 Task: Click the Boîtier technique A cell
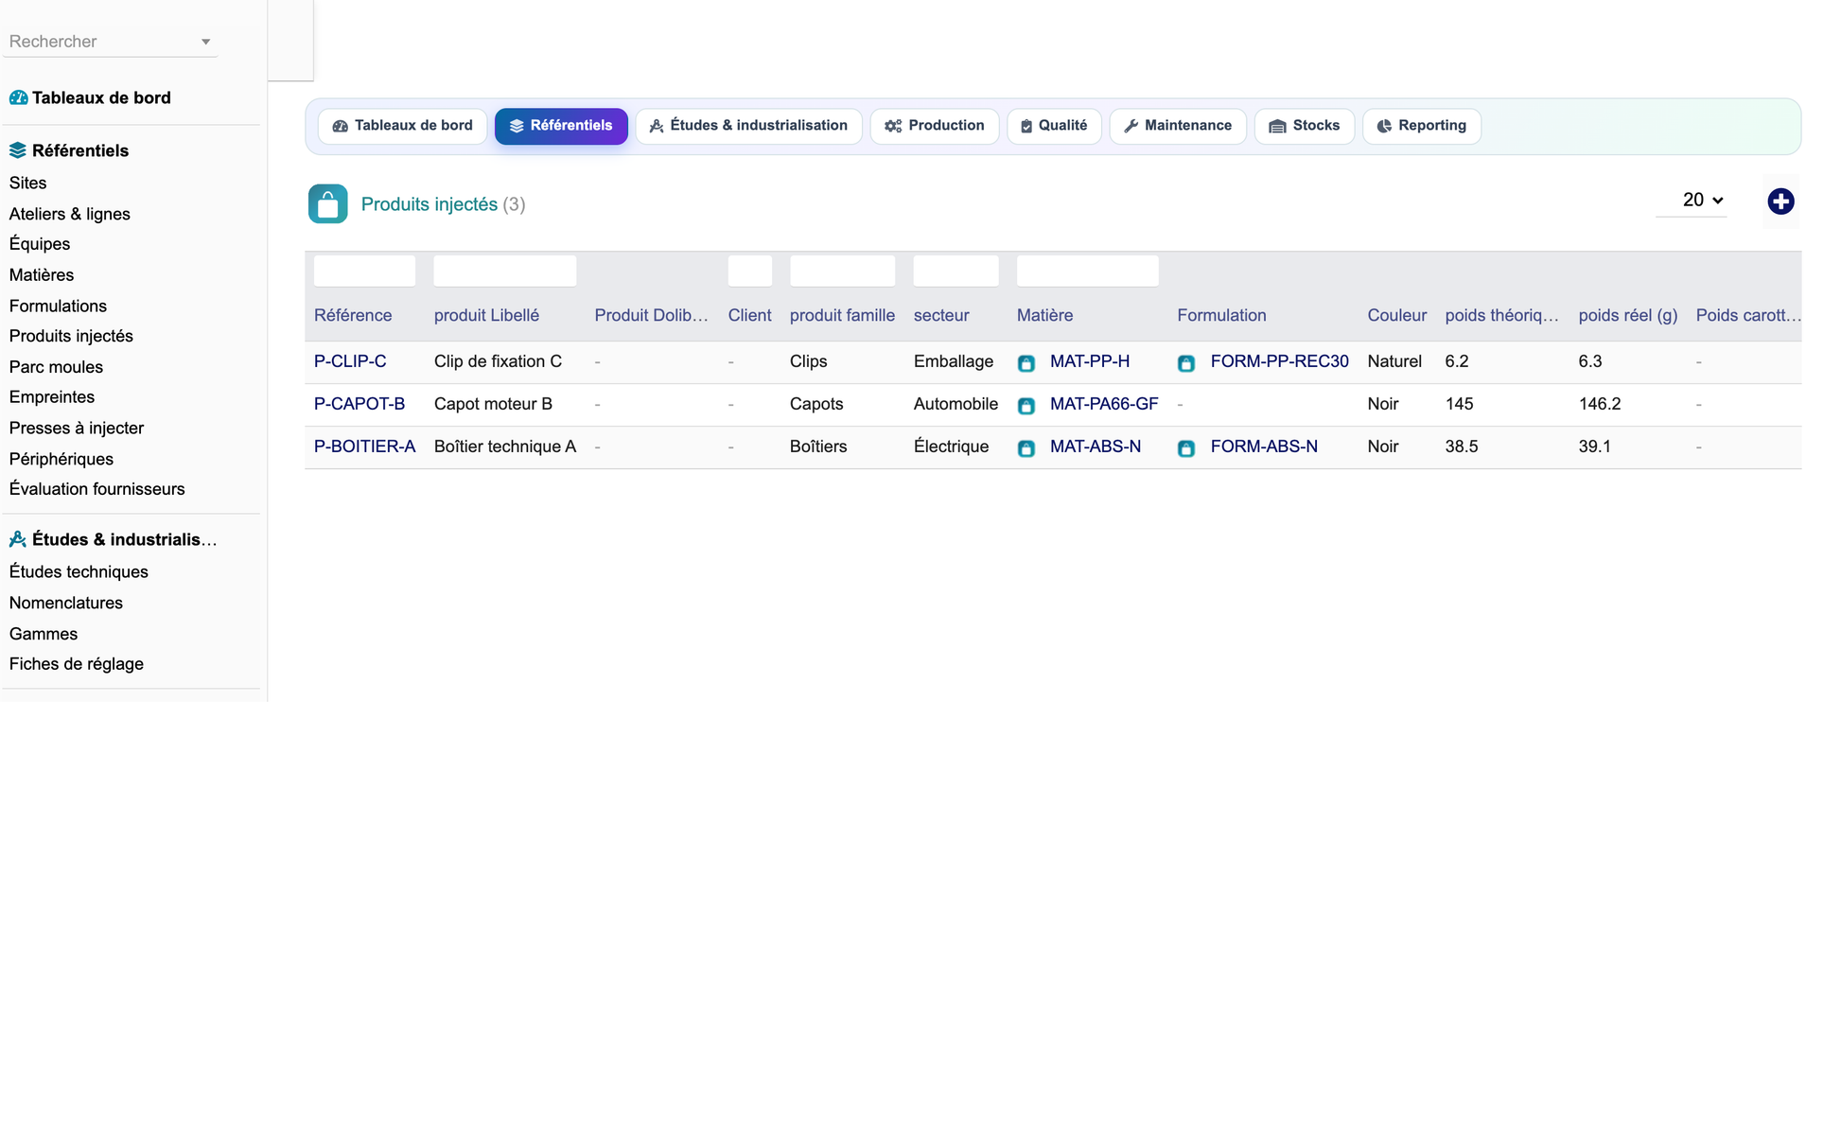[x=505, y=447]
